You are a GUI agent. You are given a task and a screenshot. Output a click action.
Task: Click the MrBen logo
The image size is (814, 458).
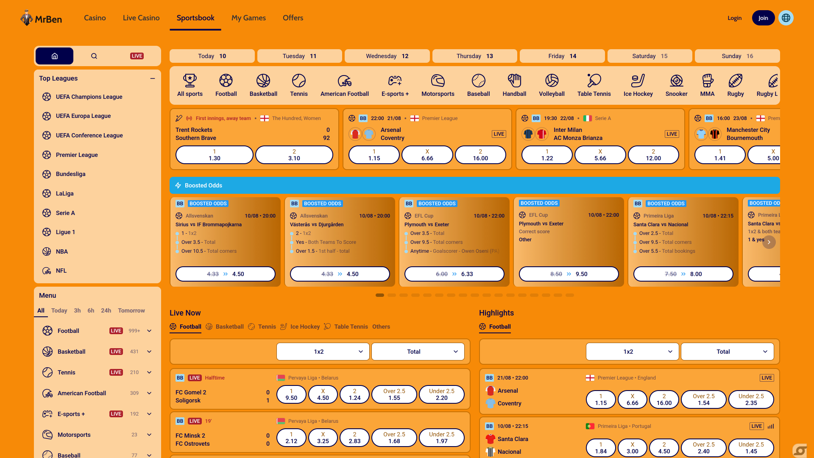point(41,18)
